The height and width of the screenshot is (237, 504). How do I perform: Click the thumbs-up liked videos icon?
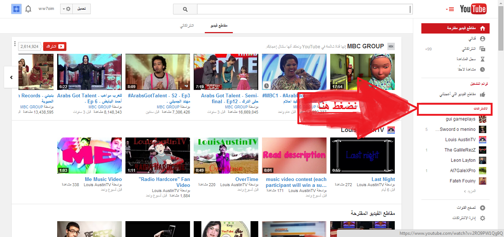pyautogui.click(x=482, y=94)
